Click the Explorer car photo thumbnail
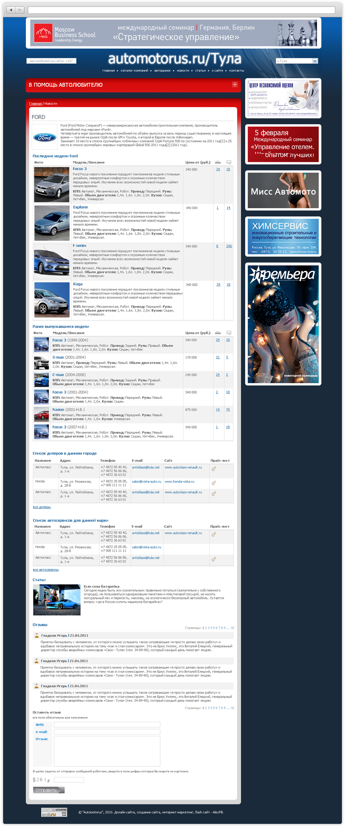This screenshot has height=827, width=345. 52,223
